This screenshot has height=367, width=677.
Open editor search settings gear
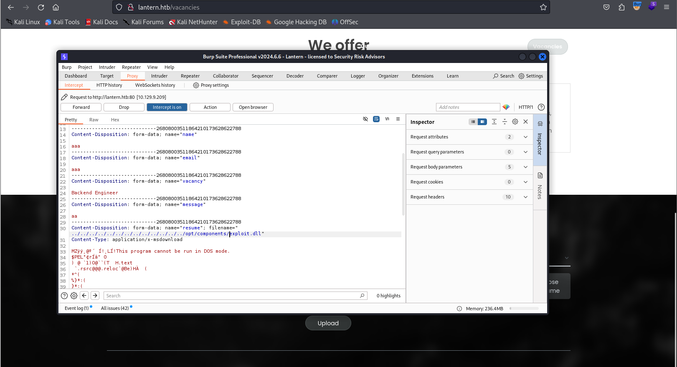74,296
